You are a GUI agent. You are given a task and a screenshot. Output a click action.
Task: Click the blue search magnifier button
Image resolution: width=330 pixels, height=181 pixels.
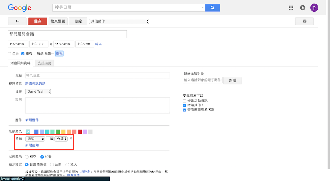click(x=212, y=8)
